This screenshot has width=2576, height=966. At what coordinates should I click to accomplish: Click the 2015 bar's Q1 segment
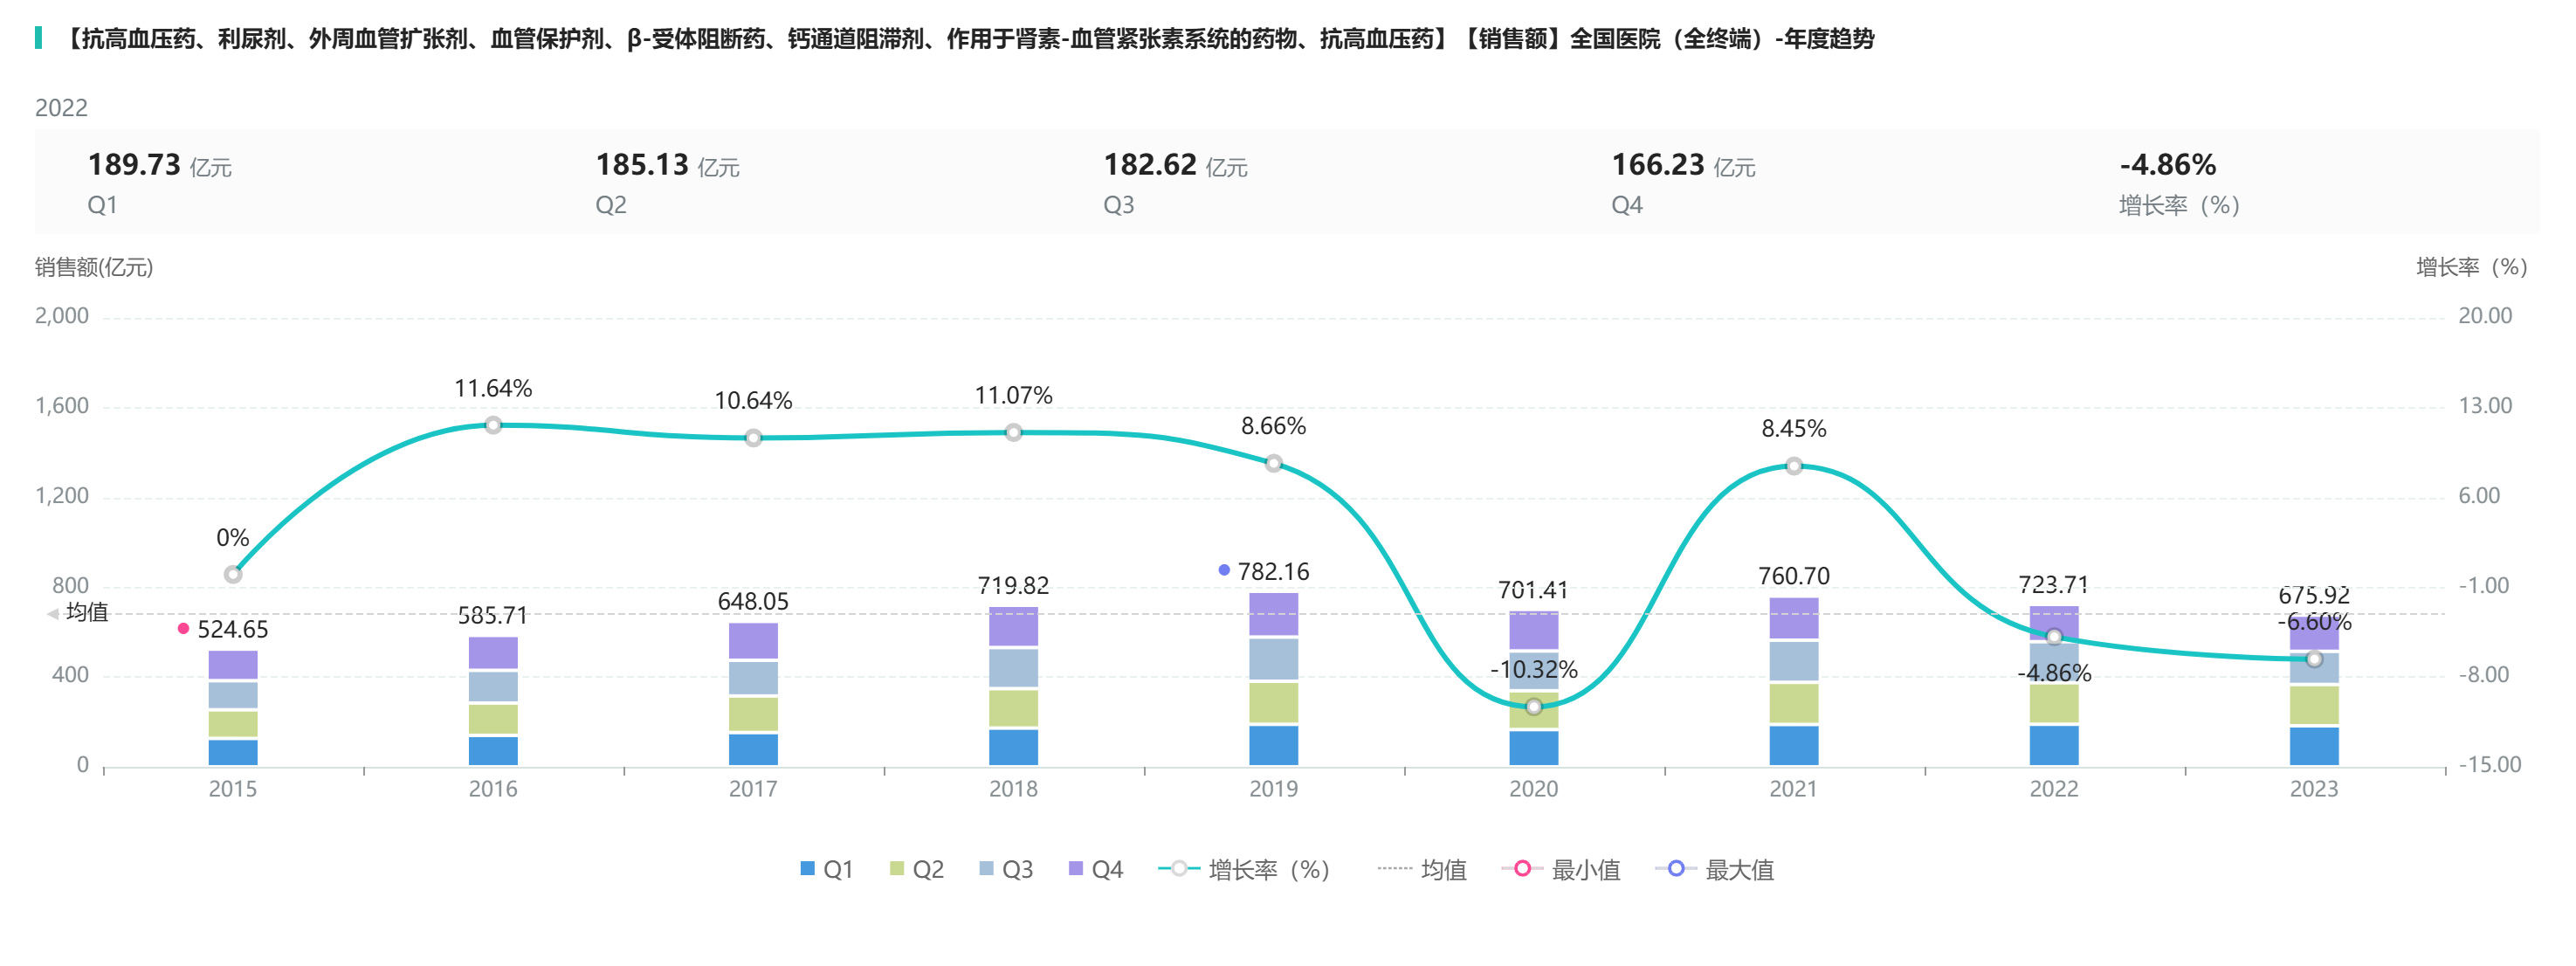[x=233, y=752]
